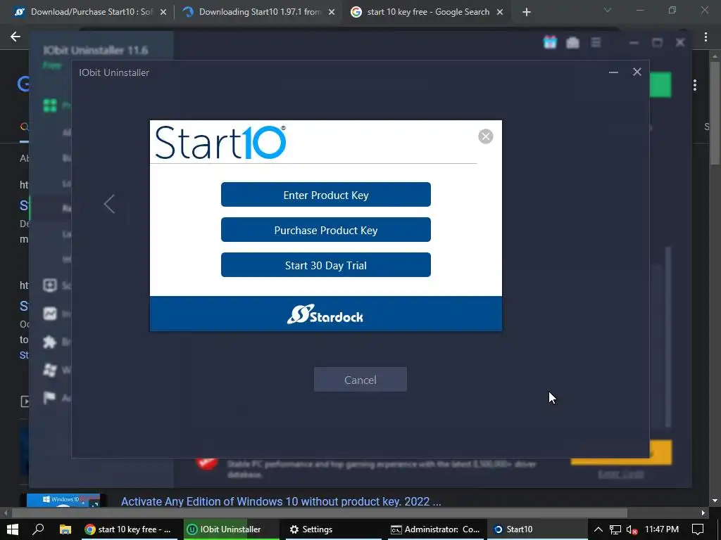Switch to Administrator Command Prompt taskbar item
Screen dimensions: 721x540
tap(436, 529)
